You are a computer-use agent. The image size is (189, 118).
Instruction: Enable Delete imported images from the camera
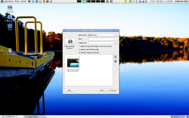click(79, 46)
